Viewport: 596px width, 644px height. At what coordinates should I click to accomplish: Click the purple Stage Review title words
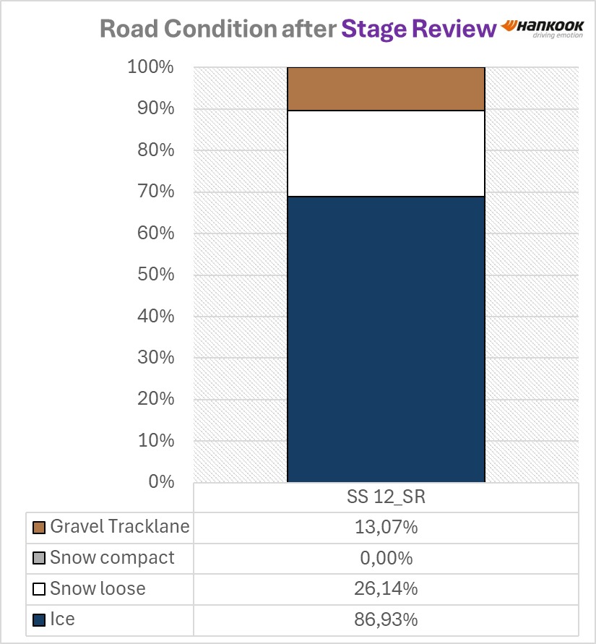[x=419, y=29]
